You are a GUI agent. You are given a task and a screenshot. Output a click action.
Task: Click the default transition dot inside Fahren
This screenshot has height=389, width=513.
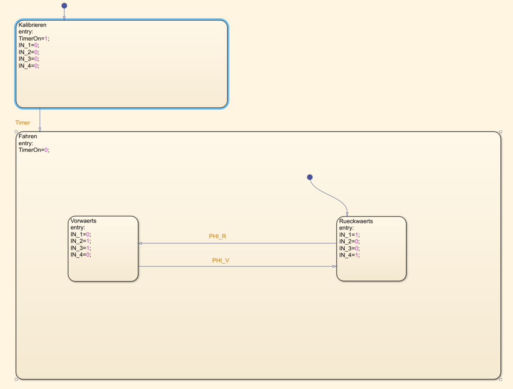(x=309, y=177)
